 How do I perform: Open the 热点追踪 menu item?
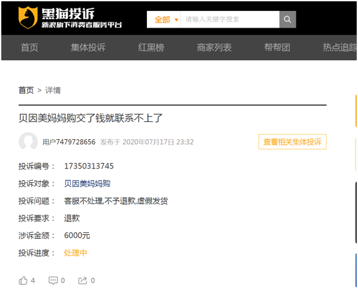coord(340,47)
